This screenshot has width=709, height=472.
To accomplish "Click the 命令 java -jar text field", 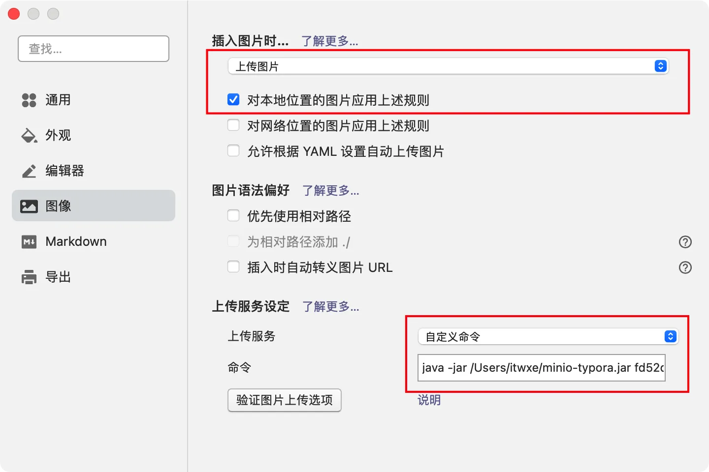I will (x=541, y=368).
